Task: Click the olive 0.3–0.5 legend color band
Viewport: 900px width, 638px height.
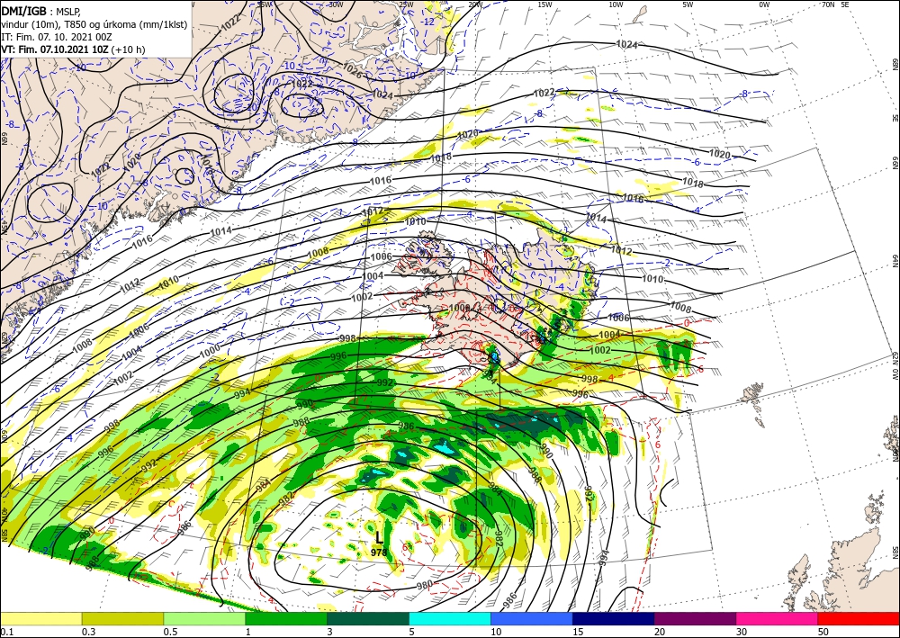Action: click(x=122, y=618)
